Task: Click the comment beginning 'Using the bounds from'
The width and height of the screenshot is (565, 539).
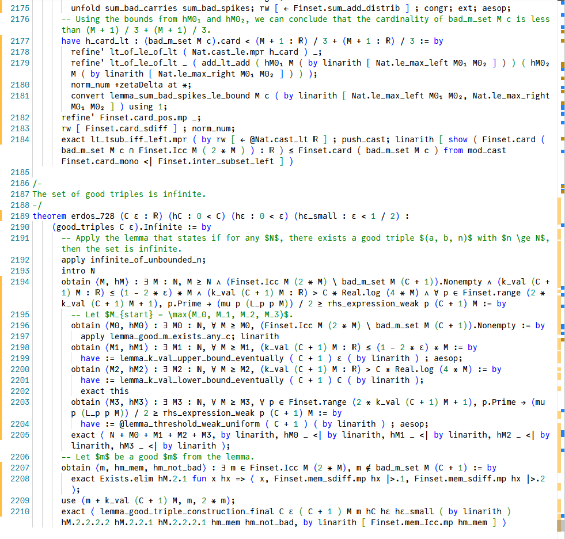Action: click(306, 25)
